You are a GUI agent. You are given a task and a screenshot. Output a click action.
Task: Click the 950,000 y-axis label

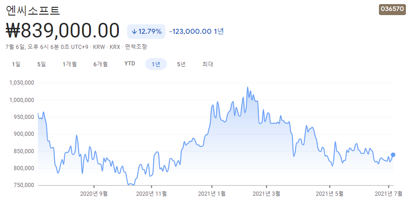[x=23, y=117]
